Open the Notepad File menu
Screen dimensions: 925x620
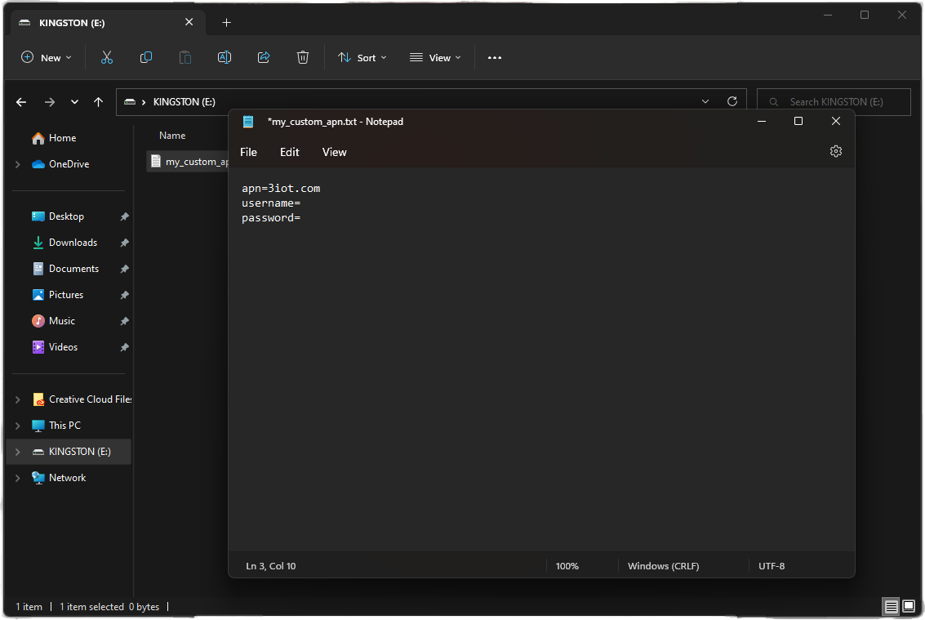[248, 152]
